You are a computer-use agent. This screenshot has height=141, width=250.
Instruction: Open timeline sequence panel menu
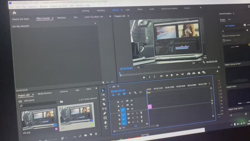[x=118, y=86]
